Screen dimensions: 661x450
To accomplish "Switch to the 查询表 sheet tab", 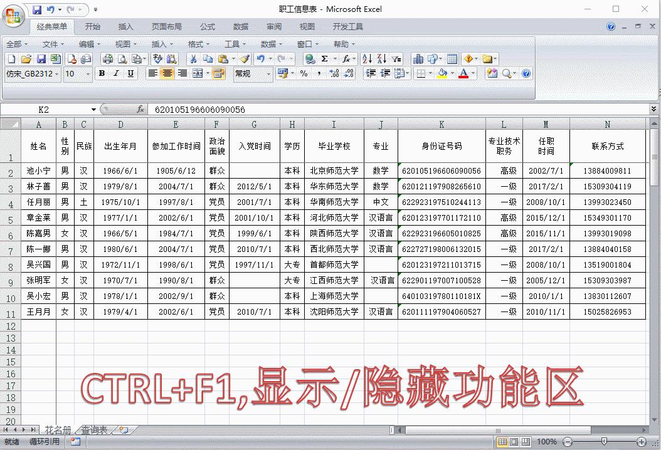I will point(93,431).
